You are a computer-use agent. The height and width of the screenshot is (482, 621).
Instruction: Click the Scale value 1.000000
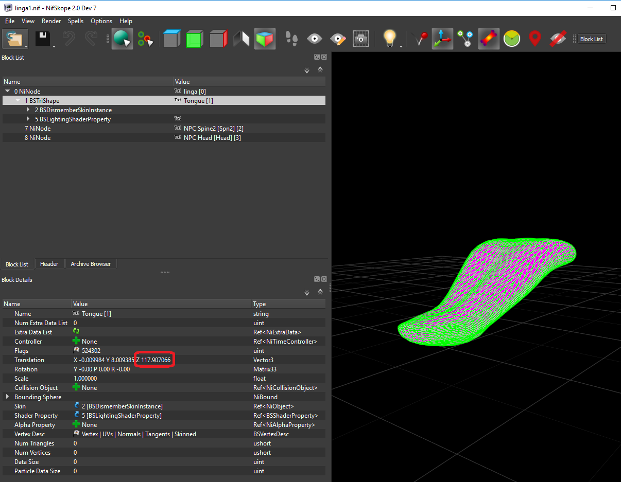click(85, 378)
